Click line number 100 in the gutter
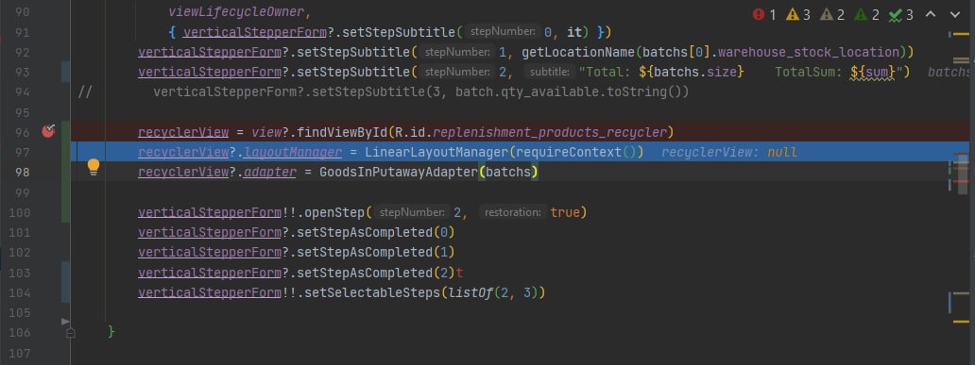The height and width of the screenshot is (365, 975). [19, 213]
